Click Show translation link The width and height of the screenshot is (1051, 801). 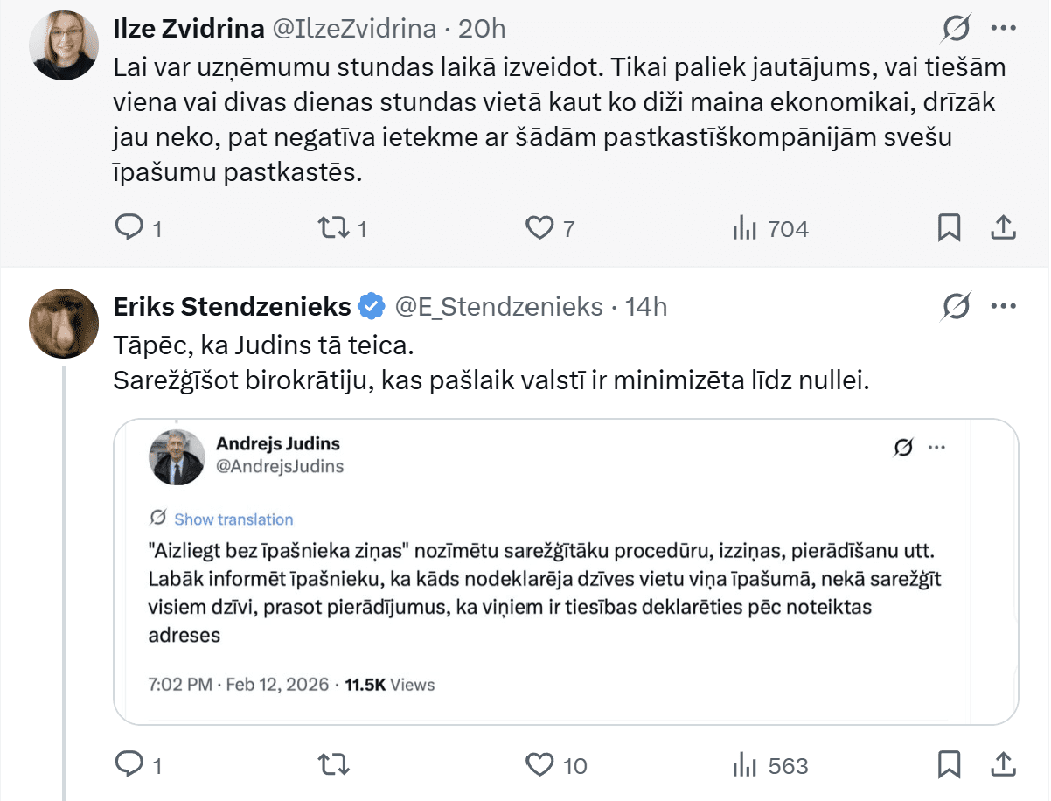pyautogui.click(x=233, y=519)
